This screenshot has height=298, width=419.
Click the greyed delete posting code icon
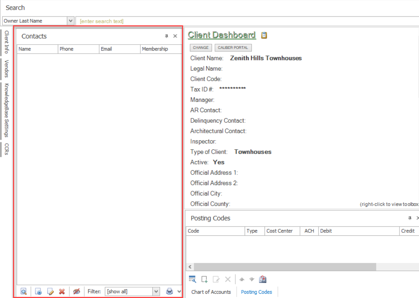[x=228, y=279]
